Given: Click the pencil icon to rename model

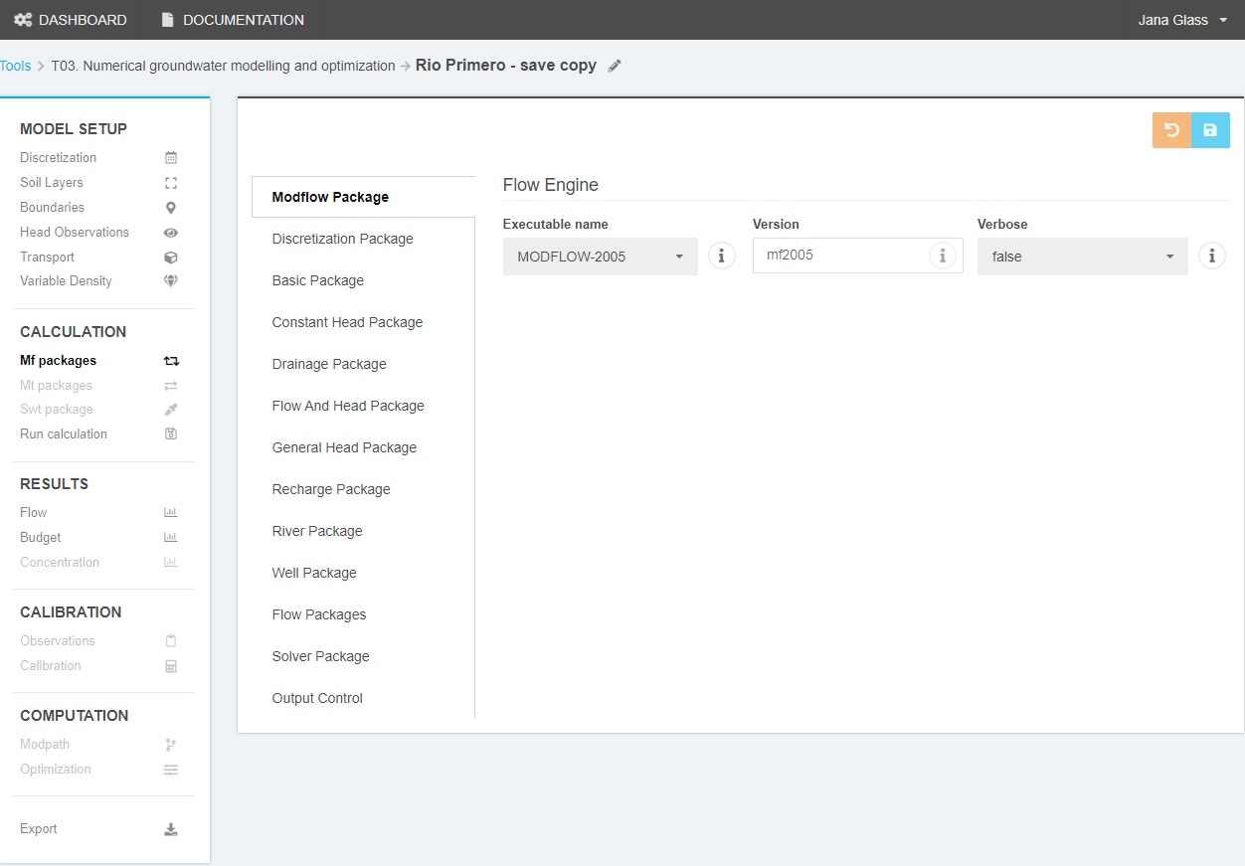Looking at the screenshot, I should tap(615, 66).
